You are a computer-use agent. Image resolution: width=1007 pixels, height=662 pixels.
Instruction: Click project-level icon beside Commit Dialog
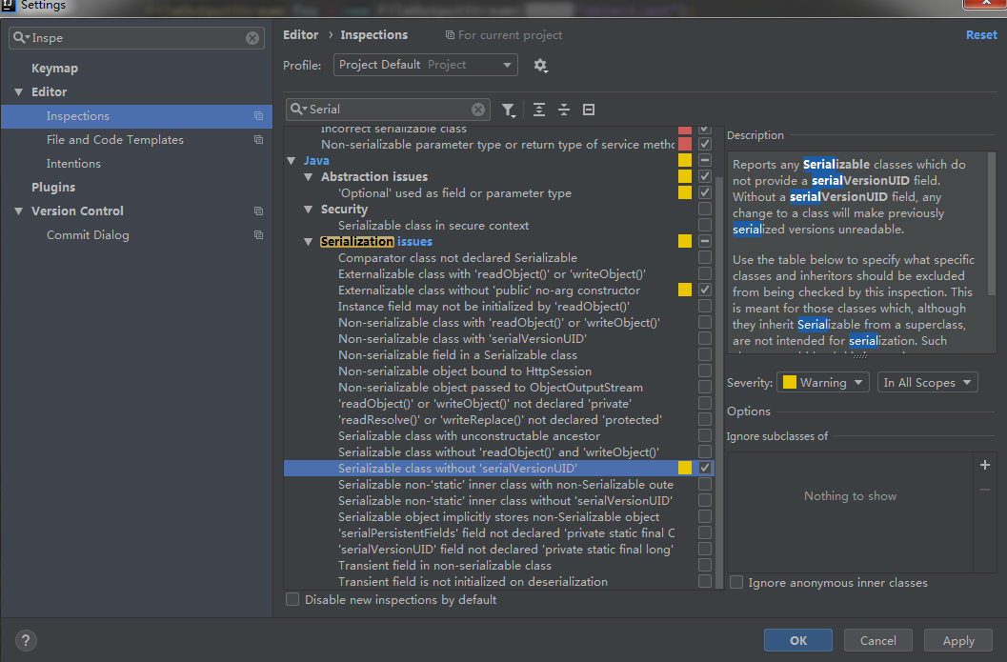[258, 235]
